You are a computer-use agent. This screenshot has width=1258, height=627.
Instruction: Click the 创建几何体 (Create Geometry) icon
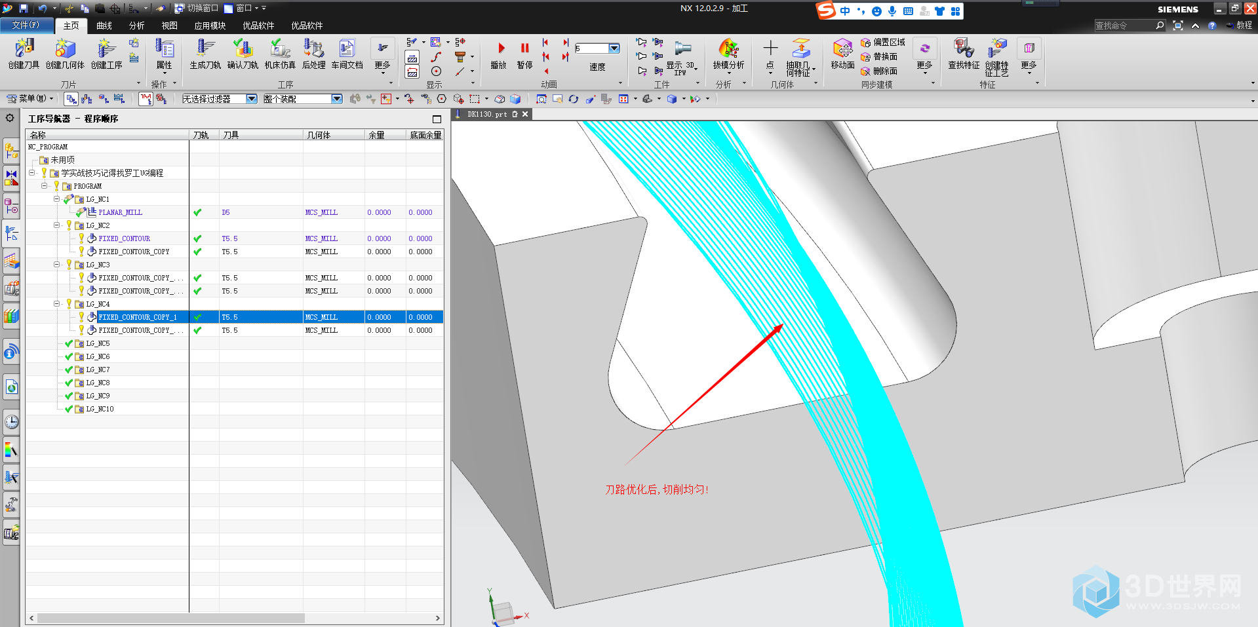(65, 53)
